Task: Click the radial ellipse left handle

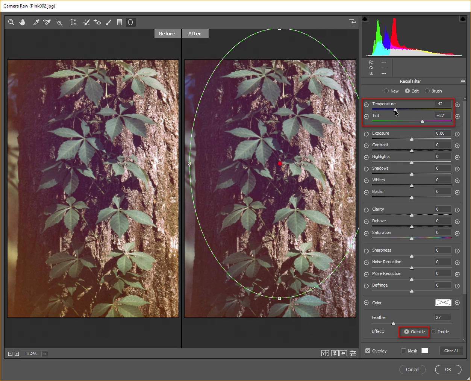Action: (189, 163)
